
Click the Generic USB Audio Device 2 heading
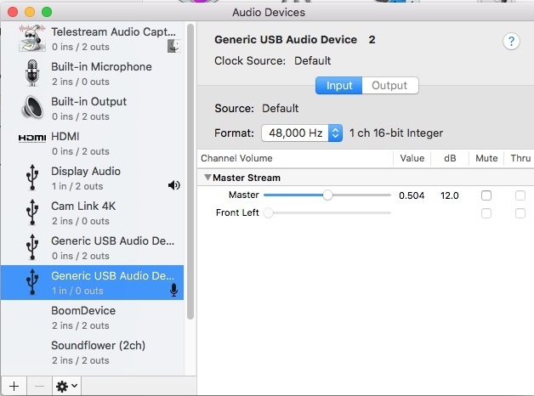click(295, 40)
